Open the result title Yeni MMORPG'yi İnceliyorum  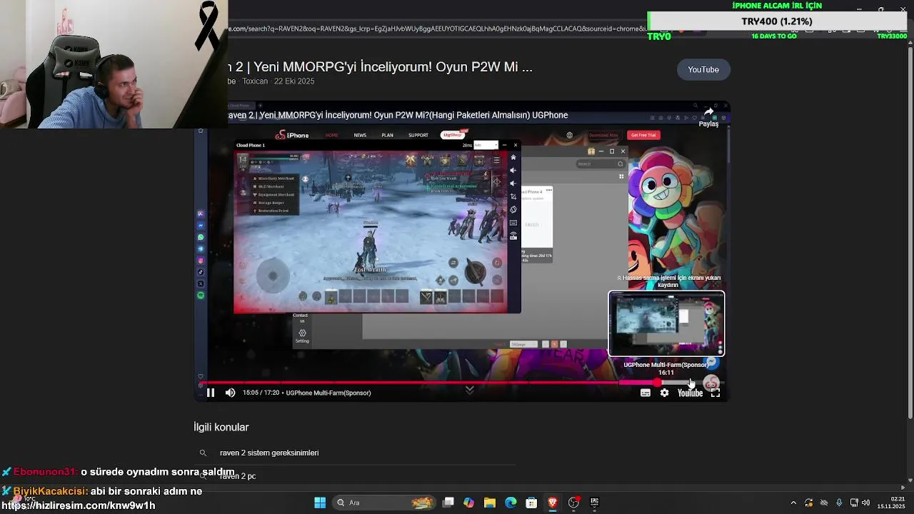381,67
